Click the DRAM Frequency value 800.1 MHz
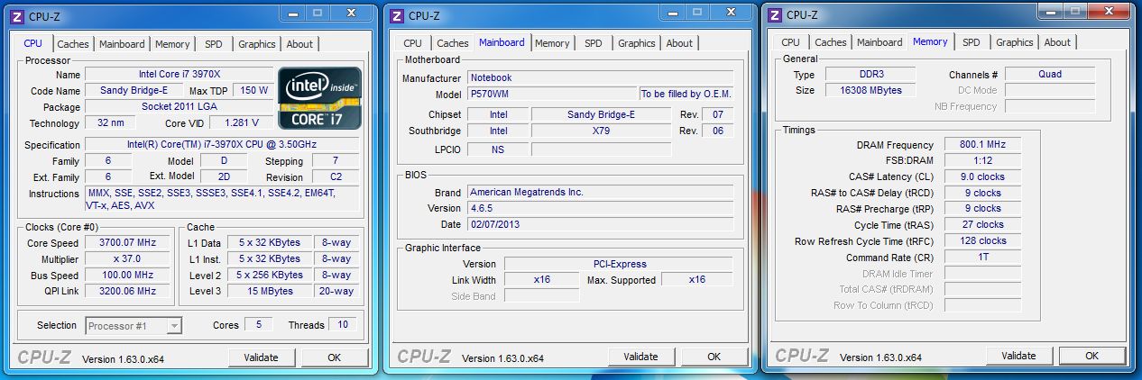Viewport: 1142px width, 380px height. coord(982,145)
